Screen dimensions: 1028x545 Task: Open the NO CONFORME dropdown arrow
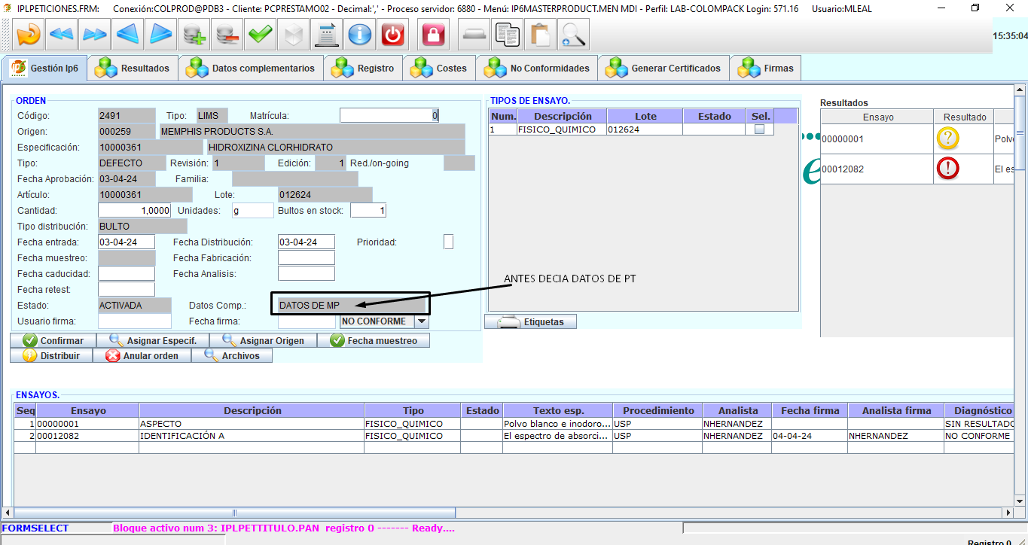coord(422,321)
